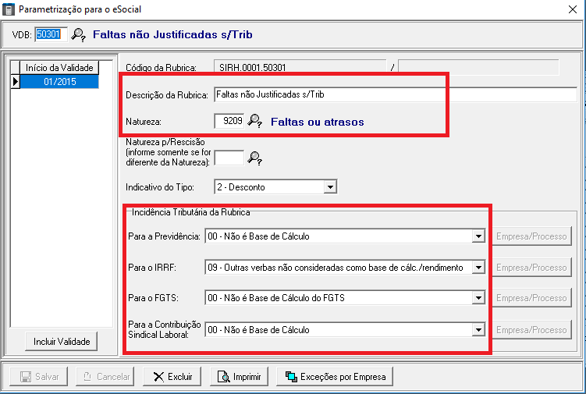The height and width of the screenshot is (394, 586).
Task: Open Exceções por Empresa
Action: (336, 377)
